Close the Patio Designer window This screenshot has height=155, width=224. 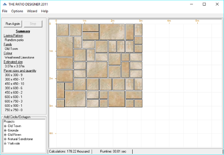(x=217, y=4)
